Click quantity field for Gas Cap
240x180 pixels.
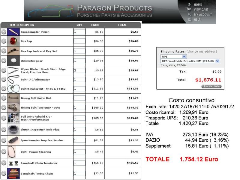(x=79, y=41)
